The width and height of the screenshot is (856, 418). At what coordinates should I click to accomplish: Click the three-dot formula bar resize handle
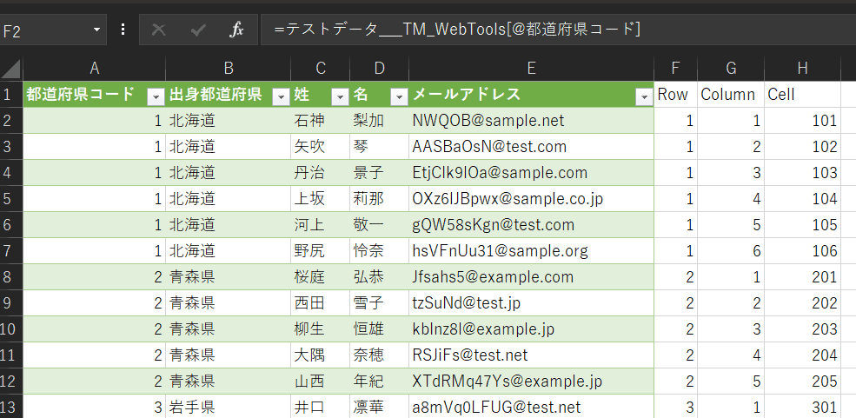coord(123,30)
